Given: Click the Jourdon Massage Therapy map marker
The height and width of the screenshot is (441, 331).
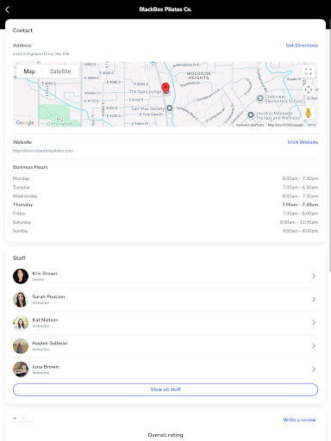Looking at the screenshot, I should coord(251,115).
